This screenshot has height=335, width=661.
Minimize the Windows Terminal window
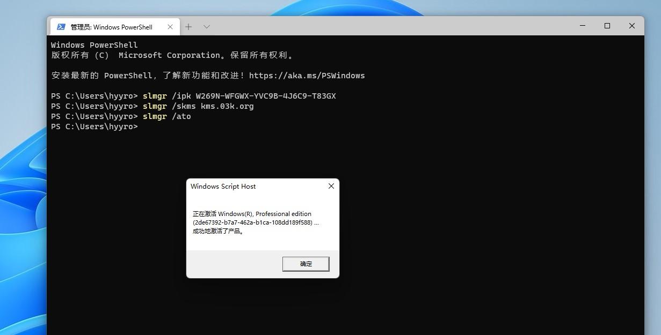[x=583, y=26]
